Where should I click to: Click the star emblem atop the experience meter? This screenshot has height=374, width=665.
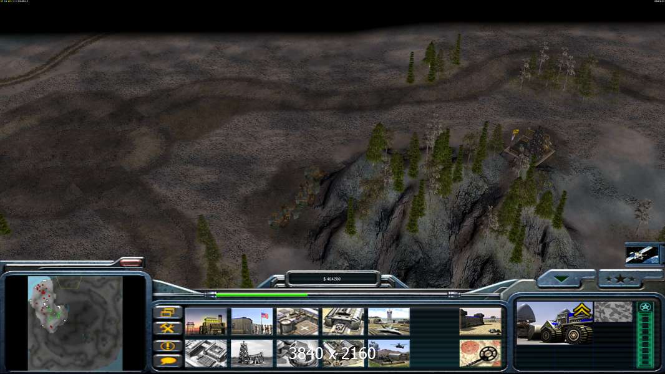click(x=645, y=307)
